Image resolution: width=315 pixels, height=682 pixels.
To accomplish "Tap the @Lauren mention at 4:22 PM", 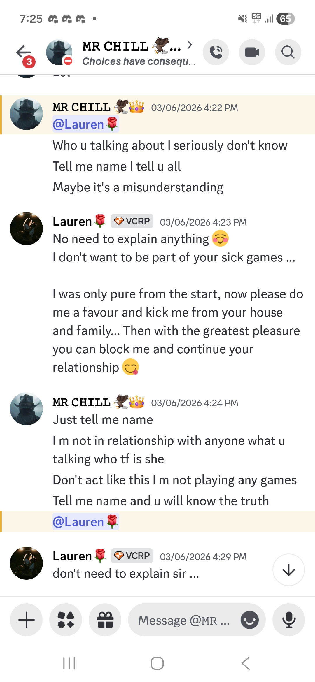I will [86, 124].
